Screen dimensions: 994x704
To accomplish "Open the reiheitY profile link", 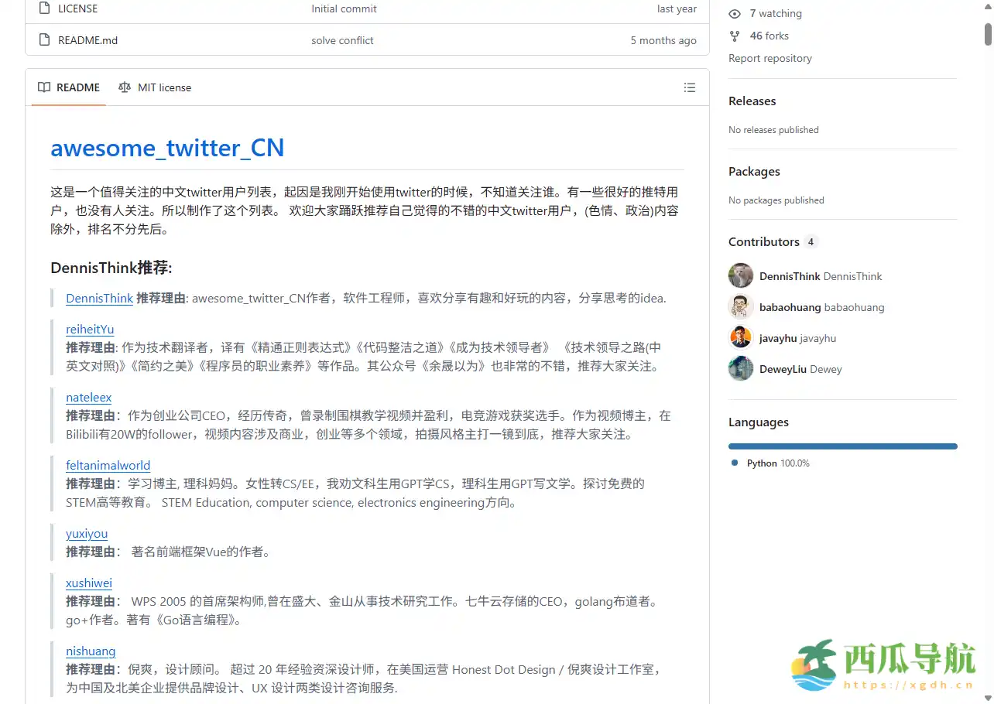I will (89, 329).
